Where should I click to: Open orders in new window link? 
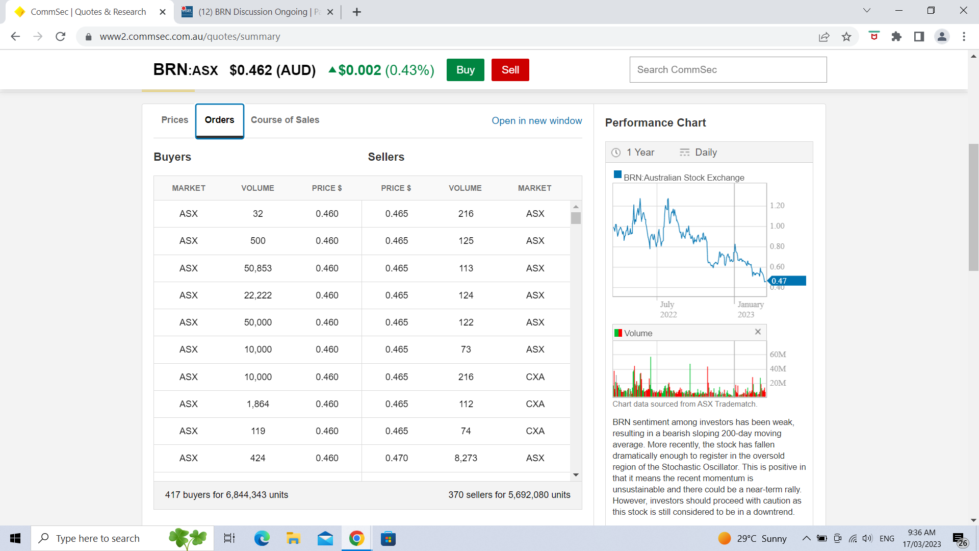tap(536, 121)
